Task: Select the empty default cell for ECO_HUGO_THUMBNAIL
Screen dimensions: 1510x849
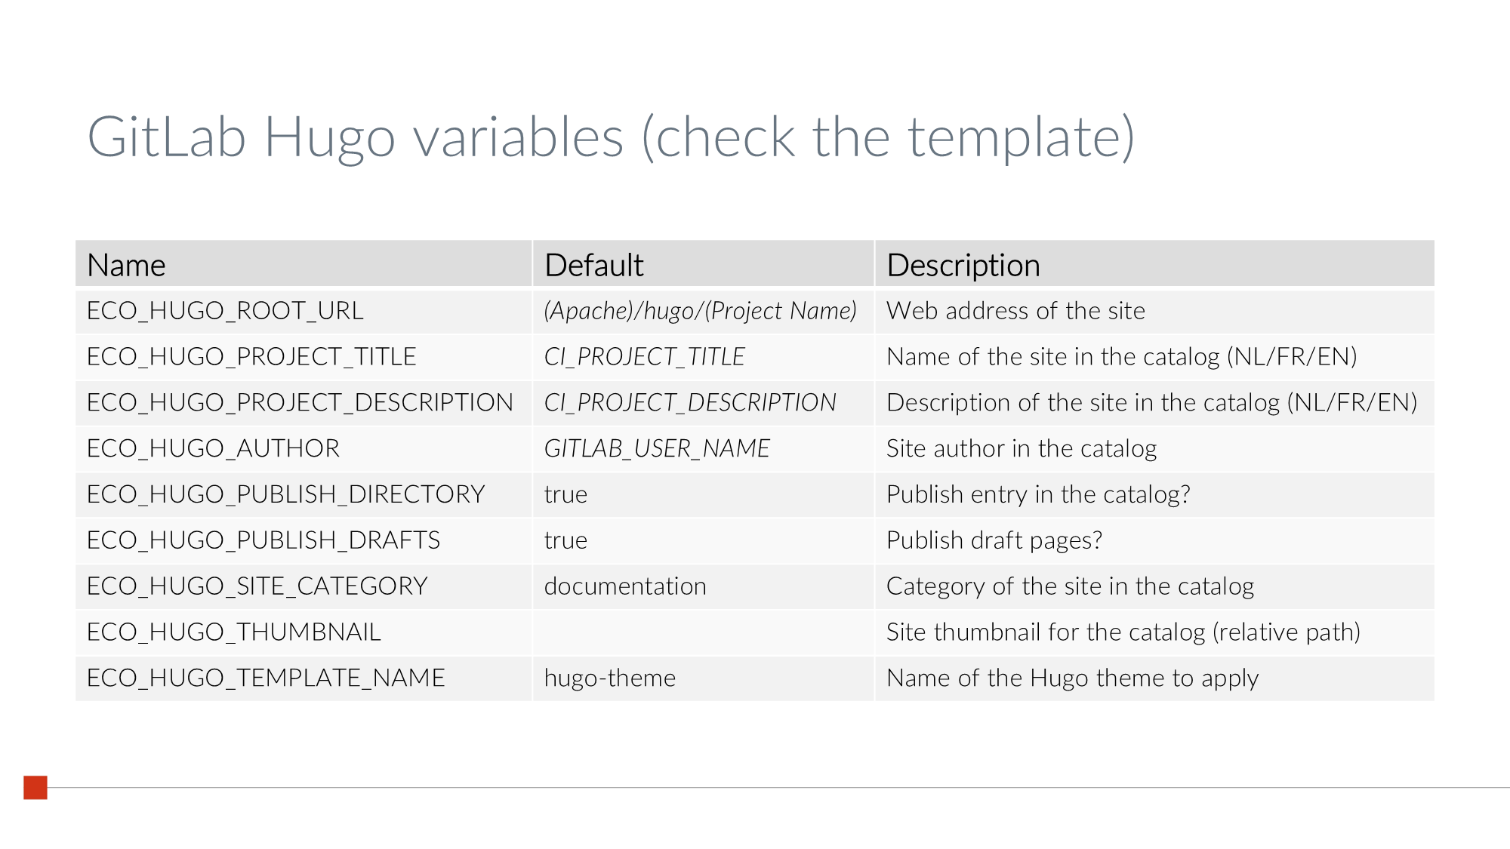Action: [x=702, y=632]
